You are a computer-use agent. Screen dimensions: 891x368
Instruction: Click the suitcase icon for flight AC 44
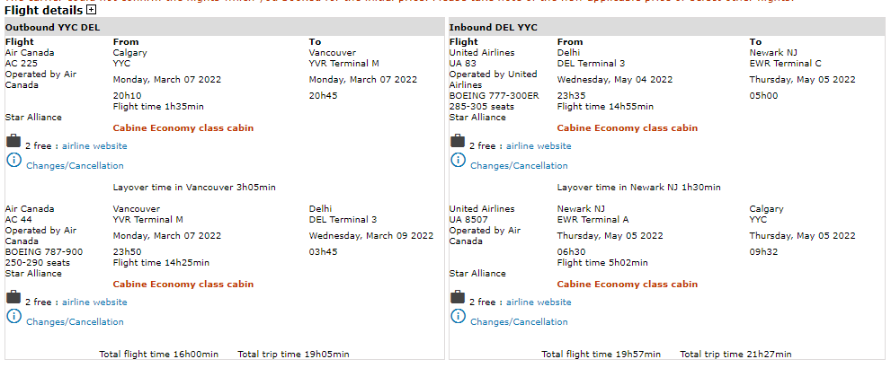pyautogui.click(x=13, y=297)
